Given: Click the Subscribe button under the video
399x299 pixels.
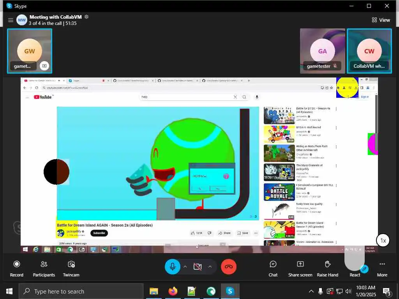Looking at the screenshot, I should [x=99, y=233].
